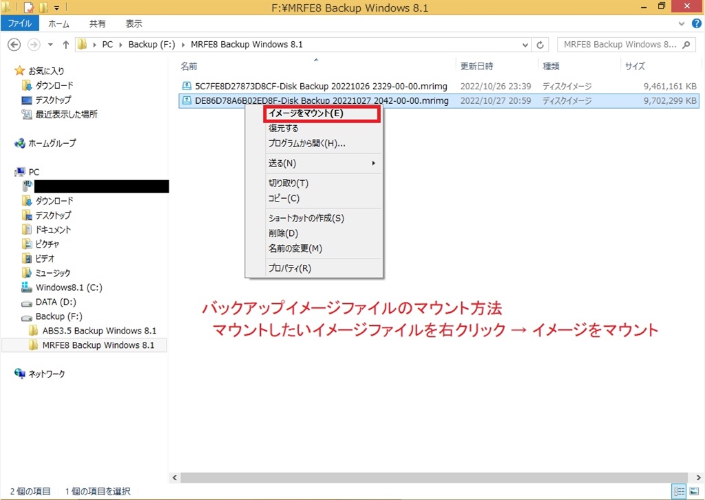Open dropdown arrow after Backup (F:) breadcrumb
This screenshot has width=705, height=500.
(183, 45)
